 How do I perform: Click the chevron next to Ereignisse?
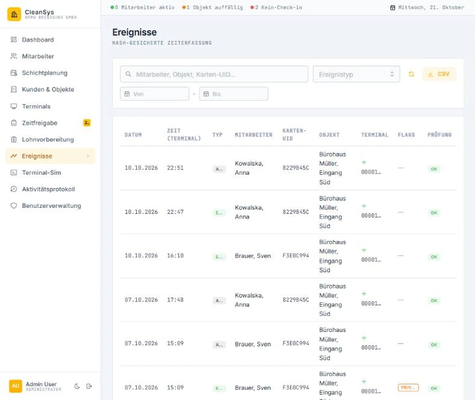(88, 156)
